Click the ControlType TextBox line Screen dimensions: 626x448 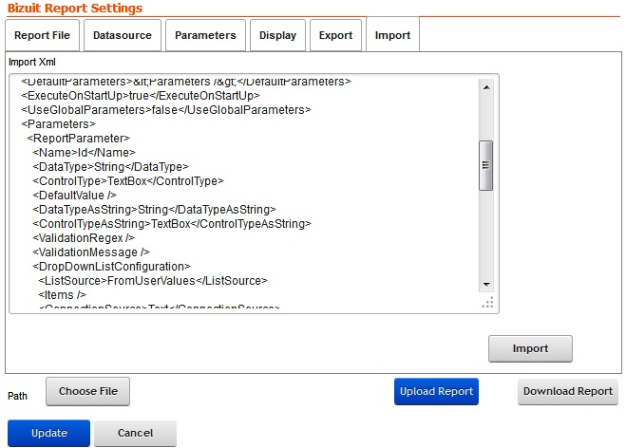click(128, 181)
